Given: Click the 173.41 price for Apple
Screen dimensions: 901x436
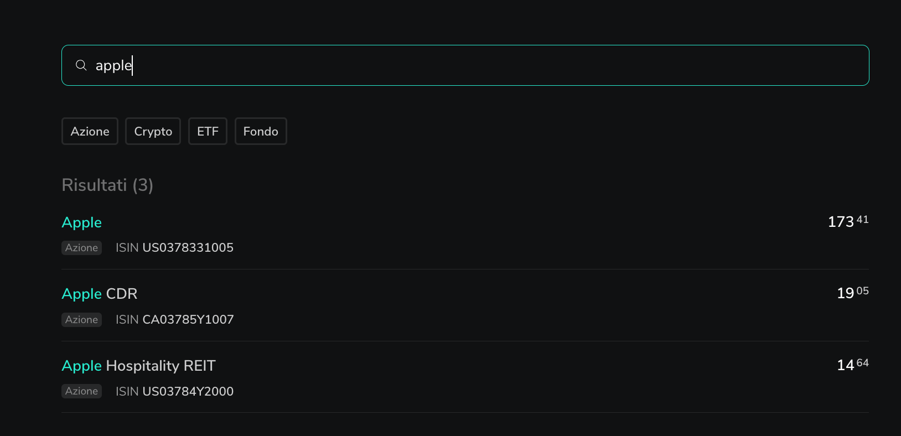Looking at the screenshot, I should point(847,221).
